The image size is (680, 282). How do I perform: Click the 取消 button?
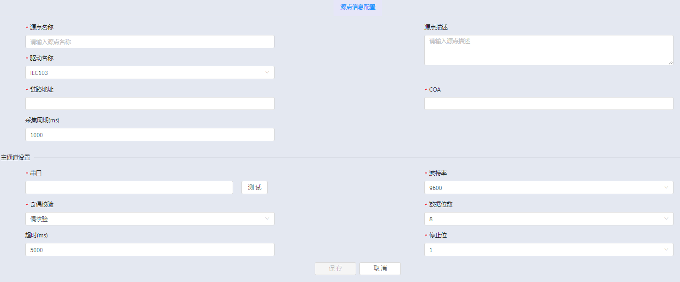[x=380, y=269]
